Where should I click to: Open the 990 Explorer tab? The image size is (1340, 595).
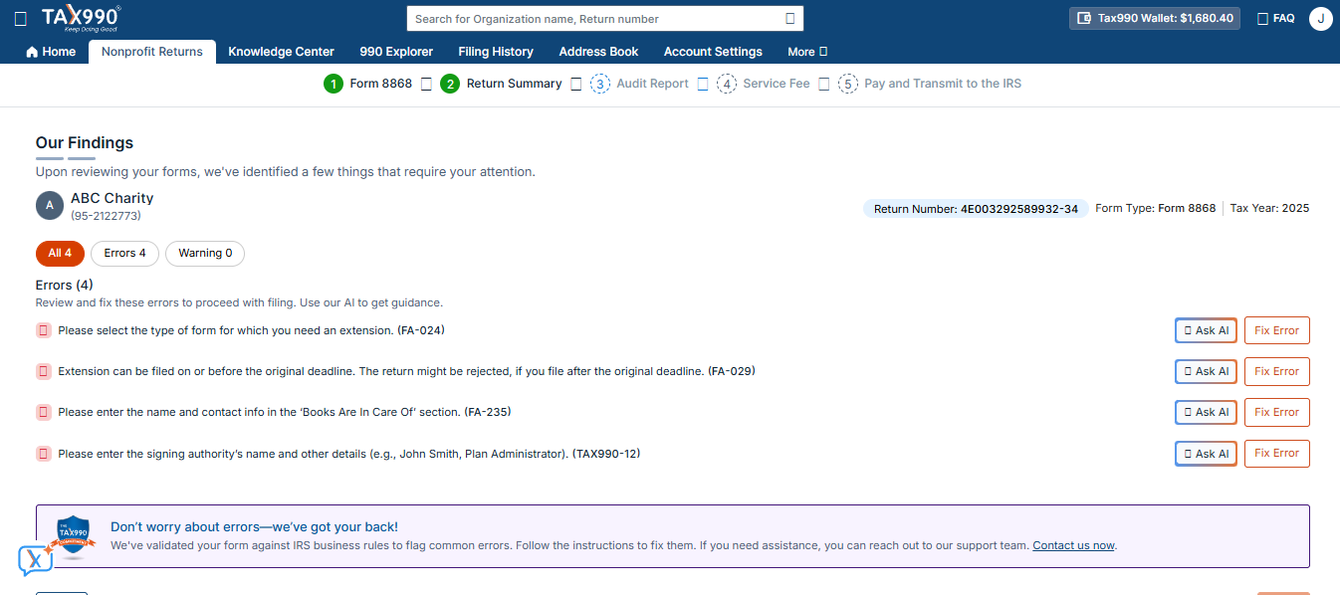pos(396,52)
